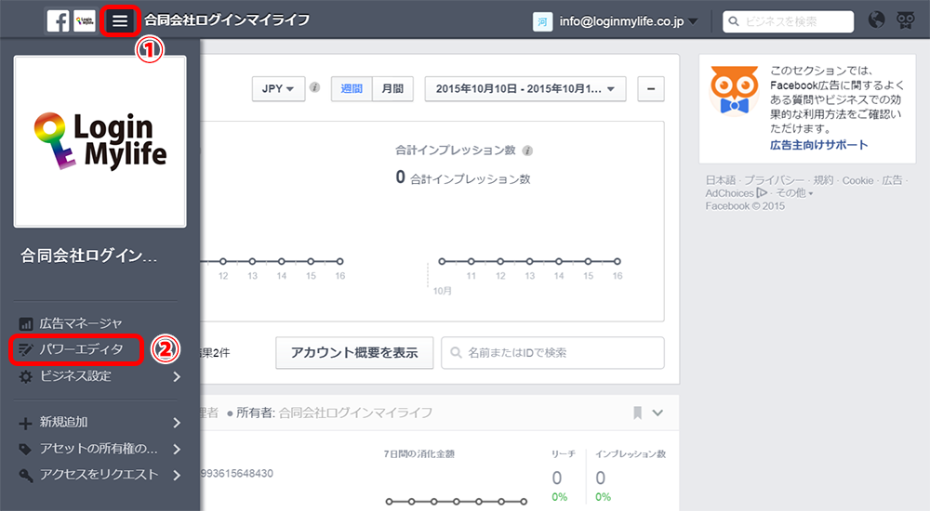Click the globe notifications icon
Viewport: 930px width, 511px height.
click(876, 20)
